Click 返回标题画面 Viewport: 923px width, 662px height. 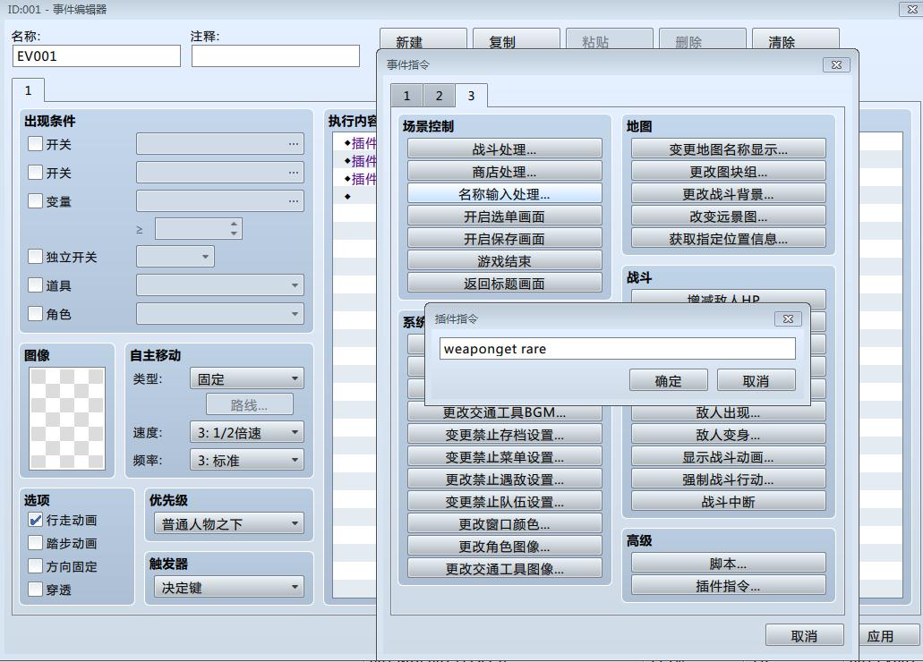click(504, 284)
